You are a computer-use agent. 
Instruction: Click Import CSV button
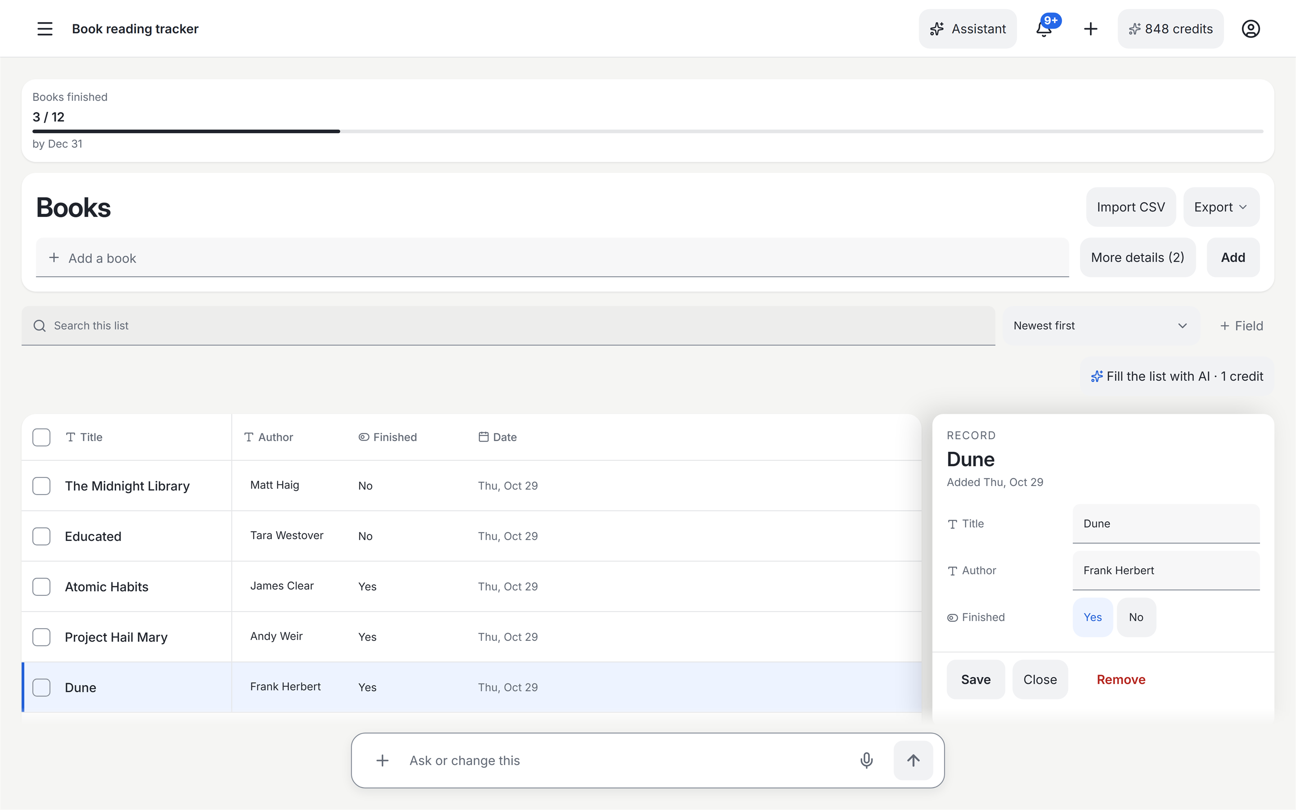(x=1130, y=207)
